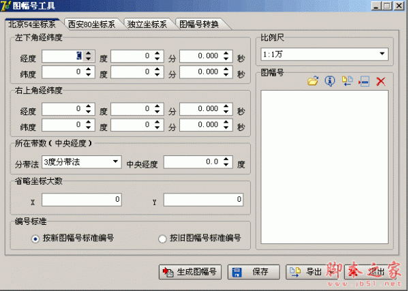
Task: Select the 北京54坐标系 tab
Action: (x=32, y=25)
